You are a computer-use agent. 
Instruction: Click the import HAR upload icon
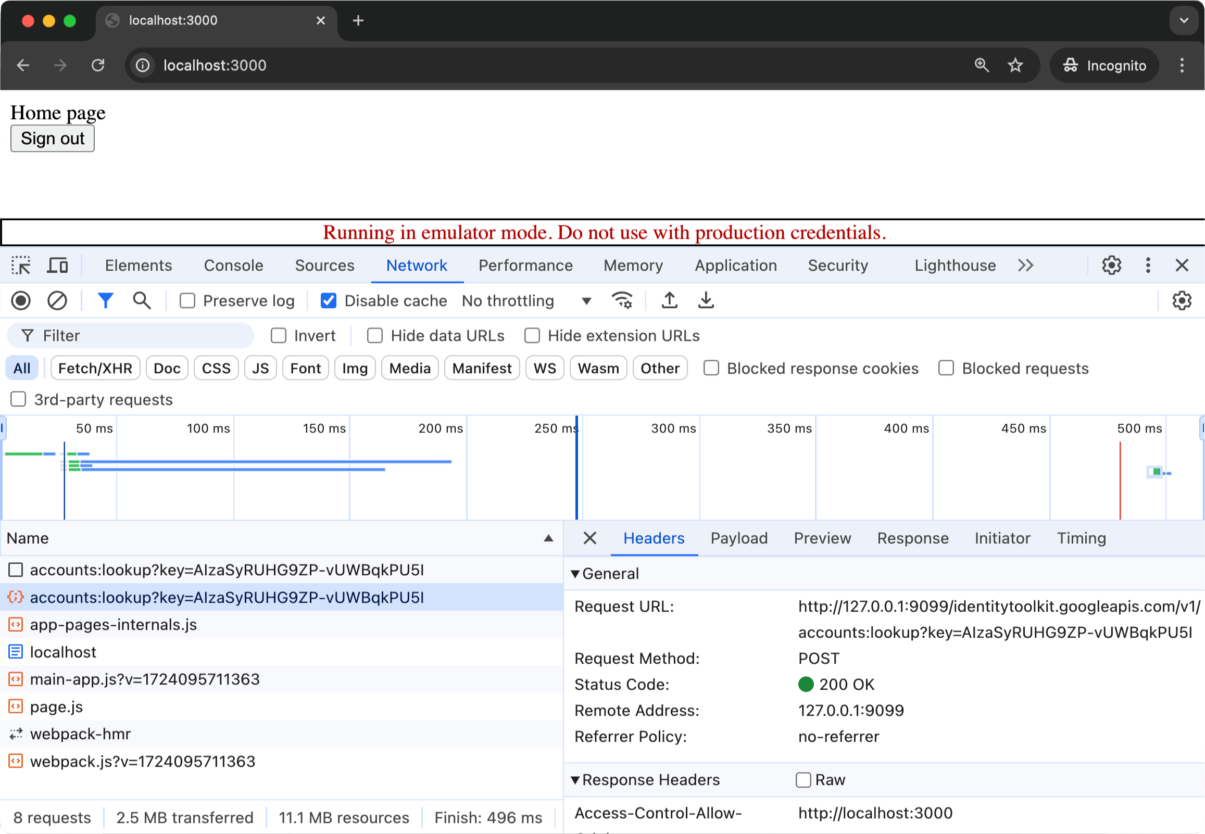669,301
